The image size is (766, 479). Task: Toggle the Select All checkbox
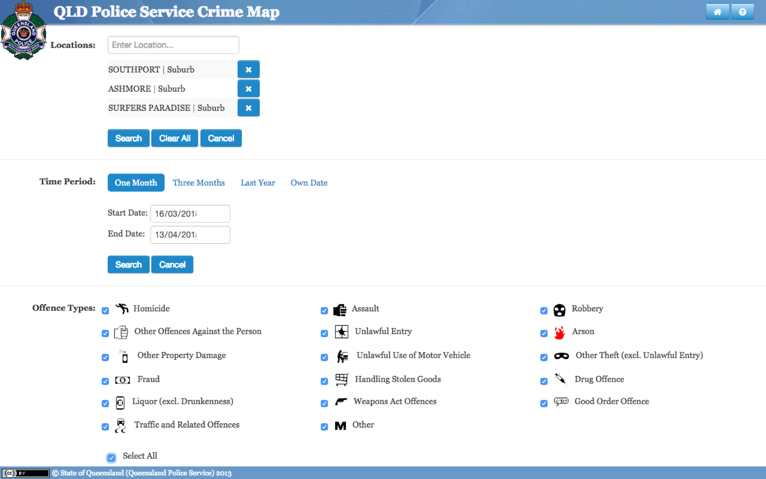pyautogui.click(x=111, y=458)
